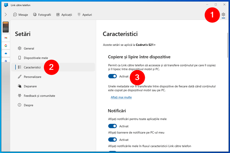Switch to the Aplicații tab
Screen dimensions: 230x153
pyautogui.click(x=64, y=15)
